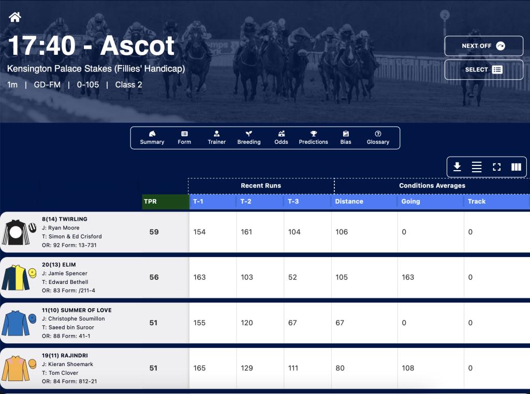Sort by the TPR column header
Viewport: 530px width, 394px height.
[166, 202]
